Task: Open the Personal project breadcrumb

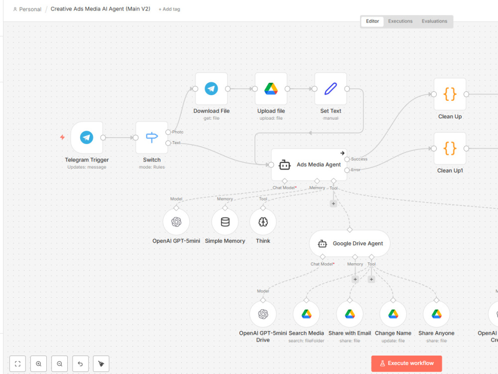Action: click(x=27, y=9)
